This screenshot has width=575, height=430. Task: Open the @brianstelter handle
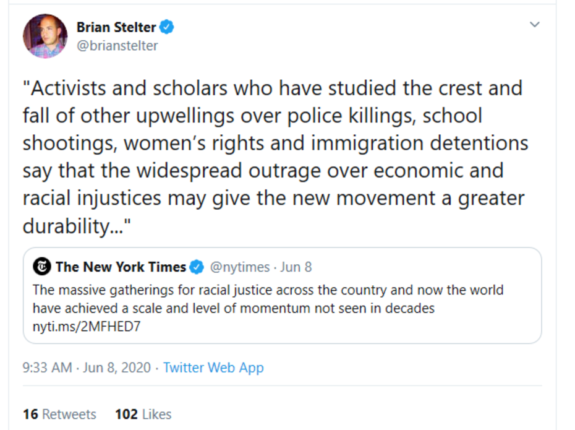(117, 46)
